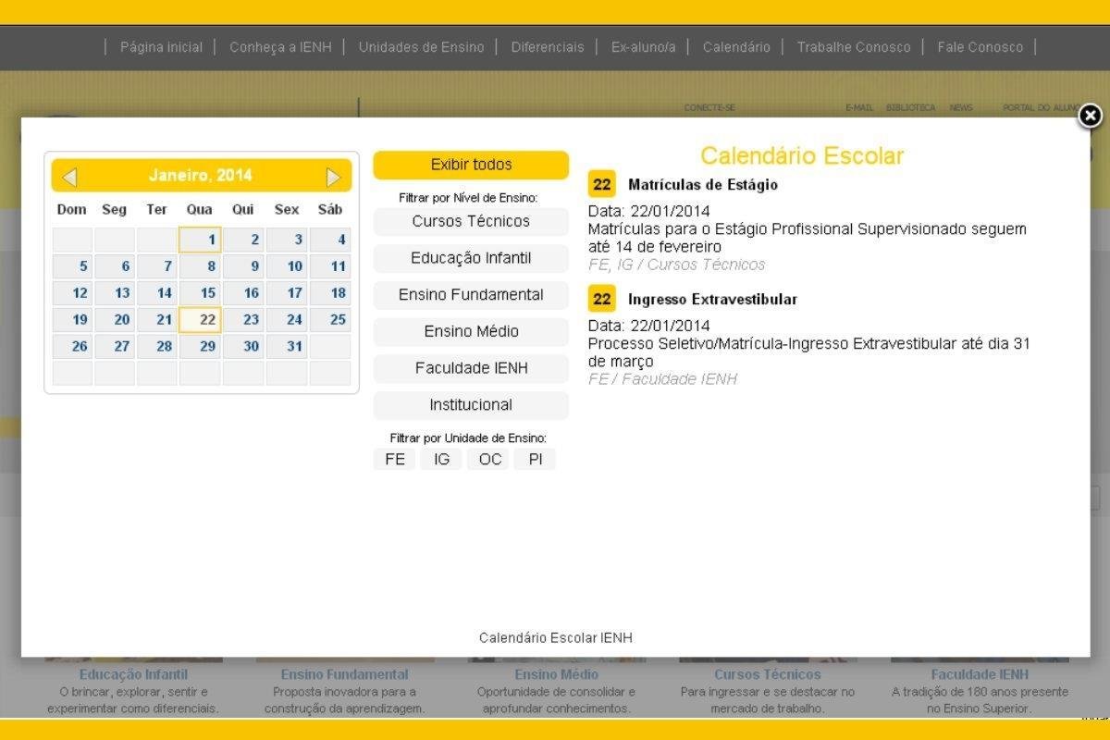
Task: Click the 22 badge beside Ingresso Extravestibular
Action: coord(602,300)
